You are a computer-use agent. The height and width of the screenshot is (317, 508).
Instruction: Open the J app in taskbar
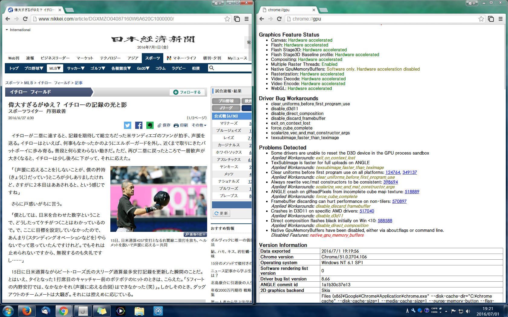83,311
